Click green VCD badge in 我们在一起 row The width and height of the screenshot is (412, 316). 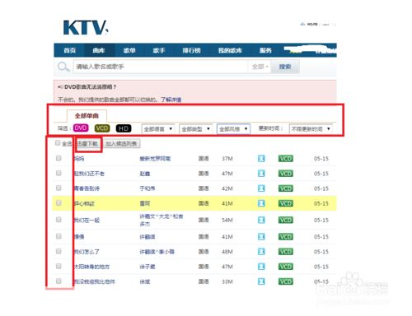coord(286,220)
